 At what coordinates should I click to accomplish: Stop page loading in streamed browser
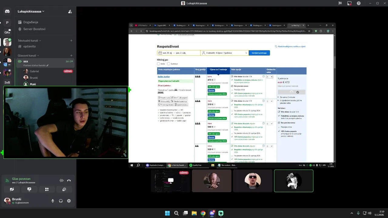pyautogui.click(x=141, y=31)
